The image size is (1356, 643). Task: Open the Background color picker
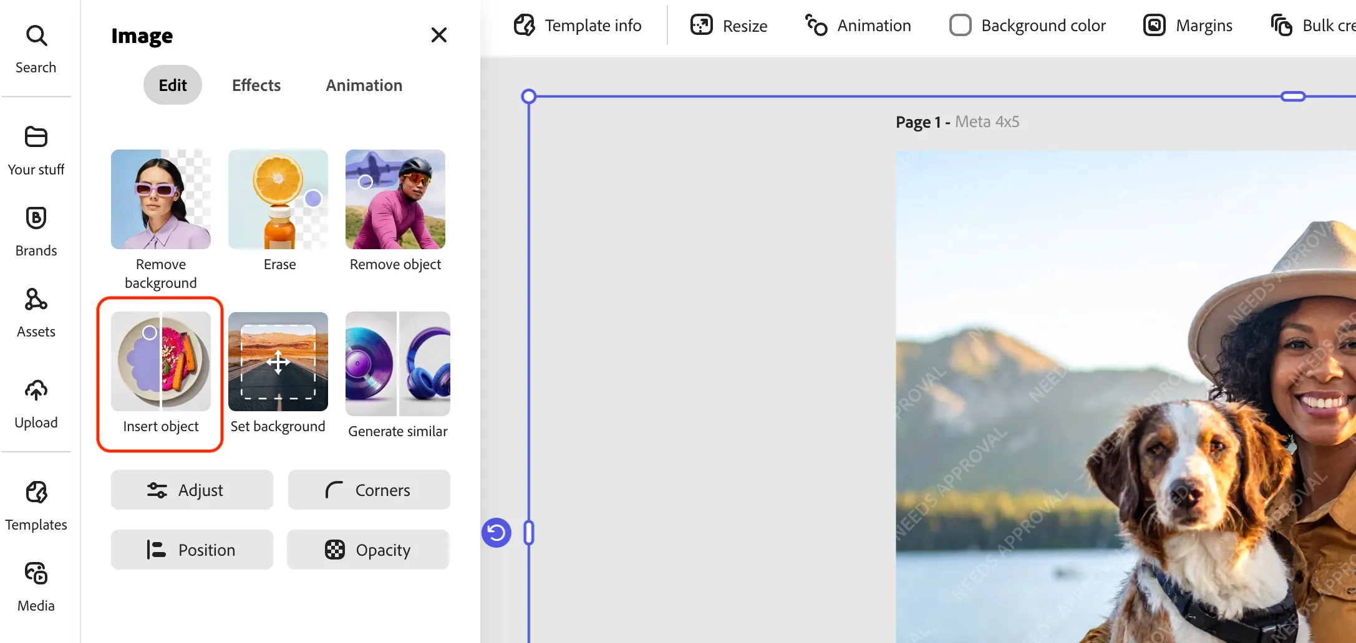tap(1027, 26)
